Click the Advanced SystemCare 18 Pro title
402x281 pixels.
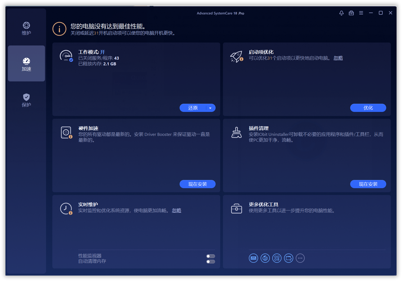click(x=220, y=13)
